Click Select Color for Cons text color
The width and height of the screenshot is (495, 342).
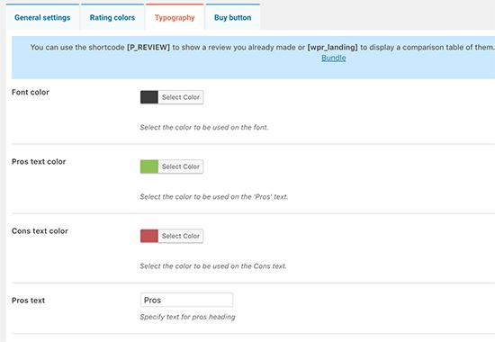[181, 236]
